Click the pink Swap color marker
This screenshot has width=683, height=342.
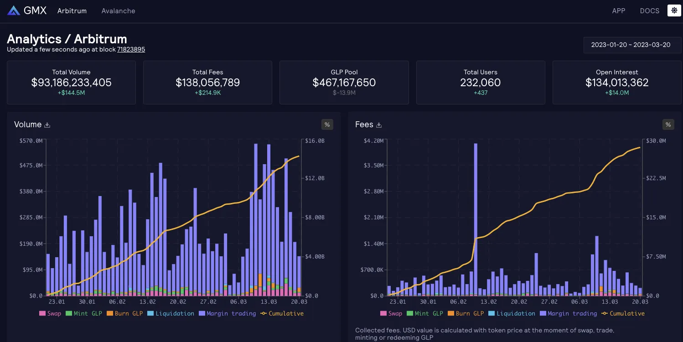coord(43,313)
